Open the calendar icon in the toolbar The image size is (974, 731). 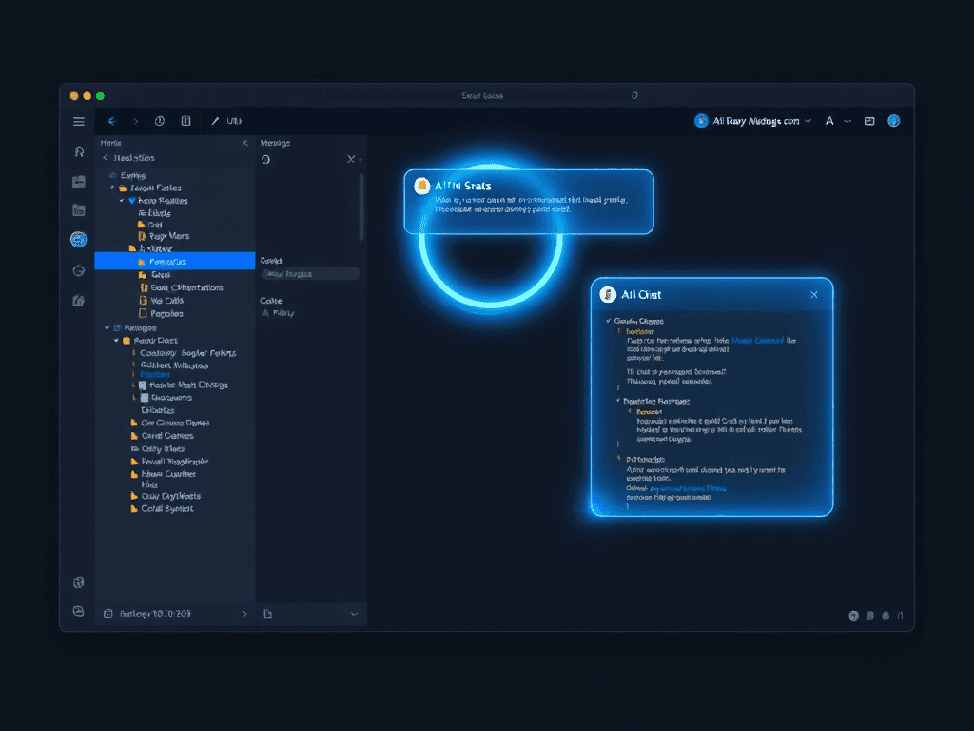tap(186, 121)
